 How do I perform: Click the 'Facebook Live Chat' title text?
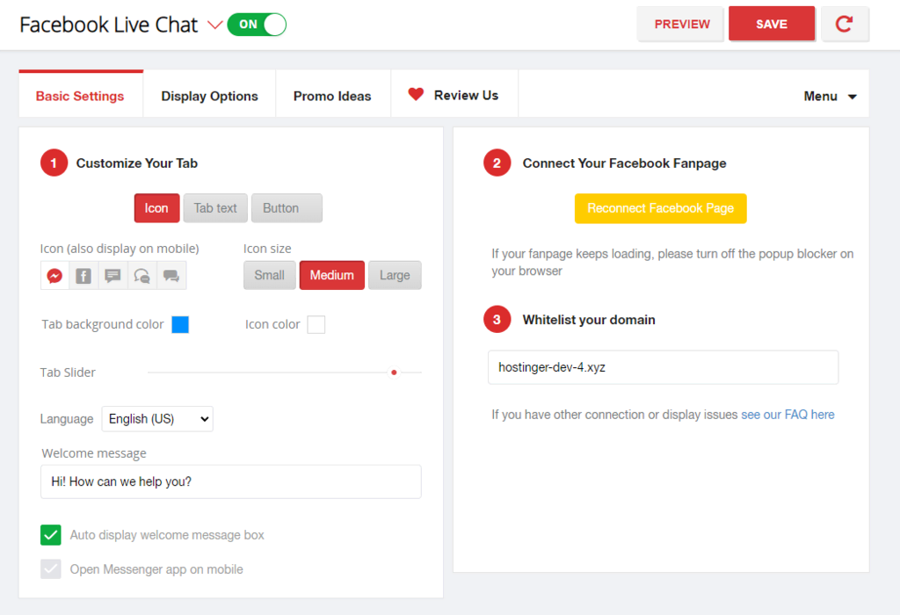(x=108, y=25)
